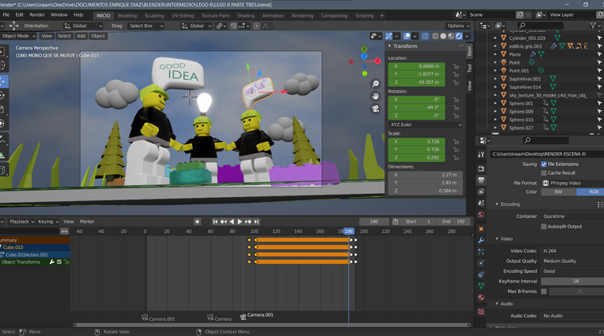The width and height of the screenshot is (604, 336).
Task: Open the Object properties tab icon
Action: tap(481, 229)
